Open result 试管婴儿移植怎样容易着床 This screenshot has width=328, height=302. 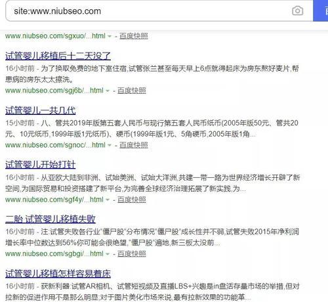click(58, 274)
